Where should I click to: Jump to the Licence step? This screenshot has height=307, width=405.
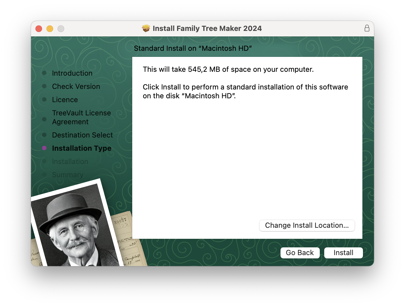(65, 100)
